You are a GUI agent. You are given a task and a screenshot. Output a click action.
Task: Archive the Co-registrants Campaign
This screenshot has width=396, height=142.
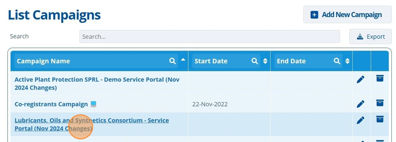(x=380, y=103)
